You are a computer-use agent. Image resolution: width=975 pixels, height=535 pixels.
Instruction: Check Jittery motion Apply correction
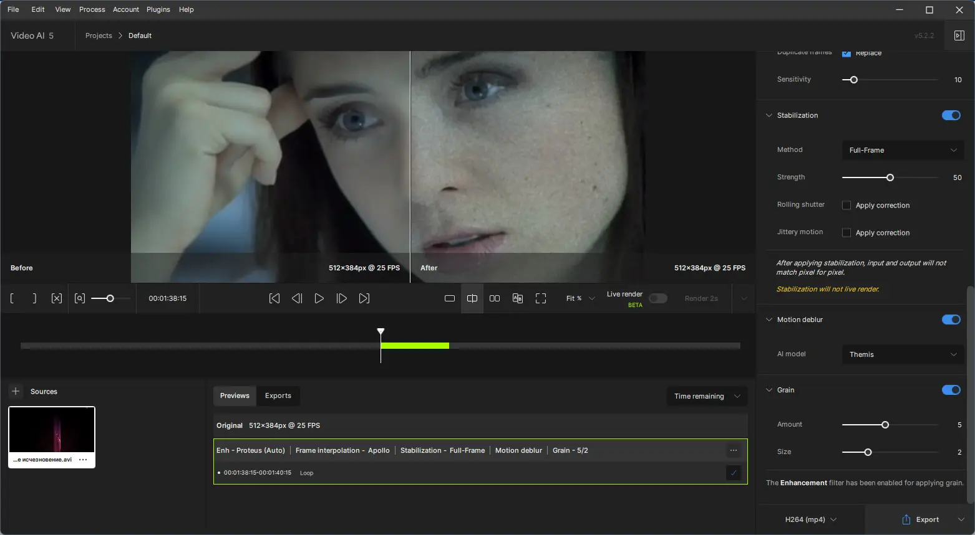[846, 232]
